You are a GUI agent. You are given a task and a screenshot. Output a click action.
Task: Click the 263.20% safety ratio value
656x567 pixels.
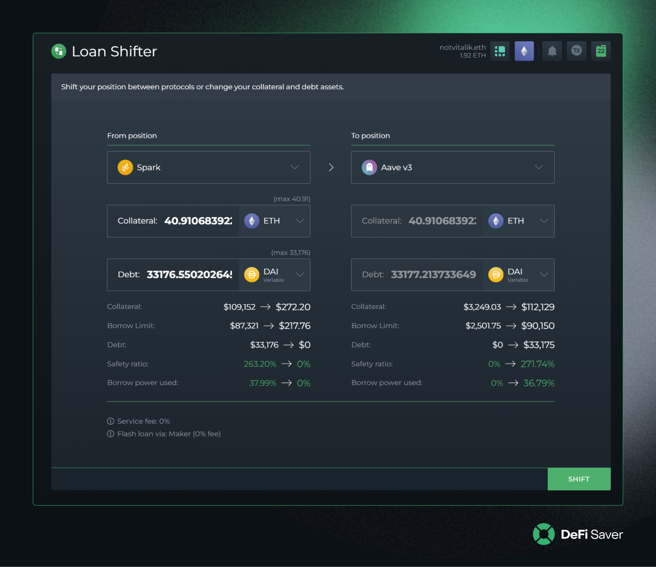[260, 364]
